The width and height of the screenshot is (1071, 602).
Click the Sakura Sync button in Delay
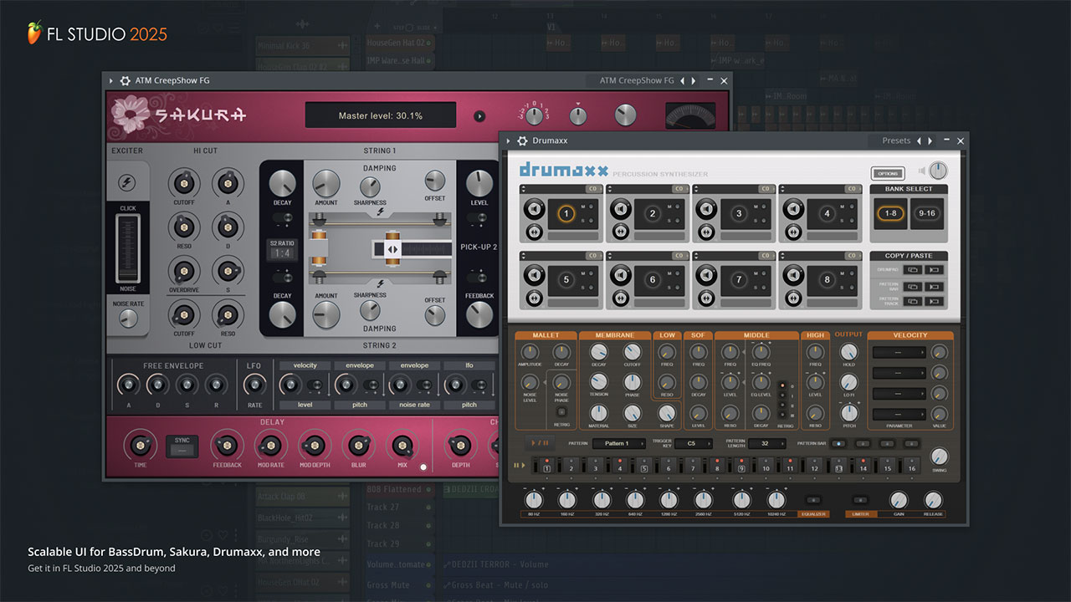click(x=182, y=445)
